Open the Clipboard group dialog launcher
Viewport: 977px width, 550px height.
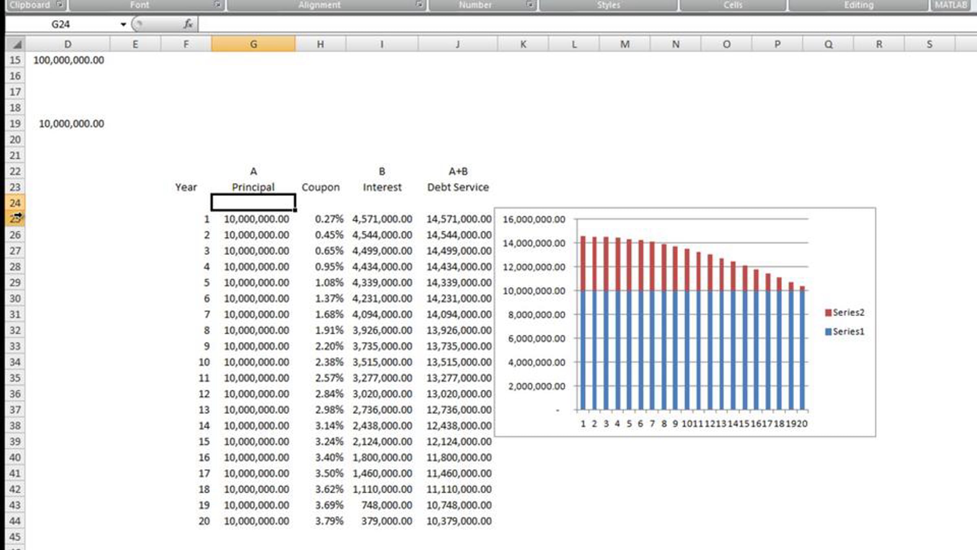click(x=60, y=4)
